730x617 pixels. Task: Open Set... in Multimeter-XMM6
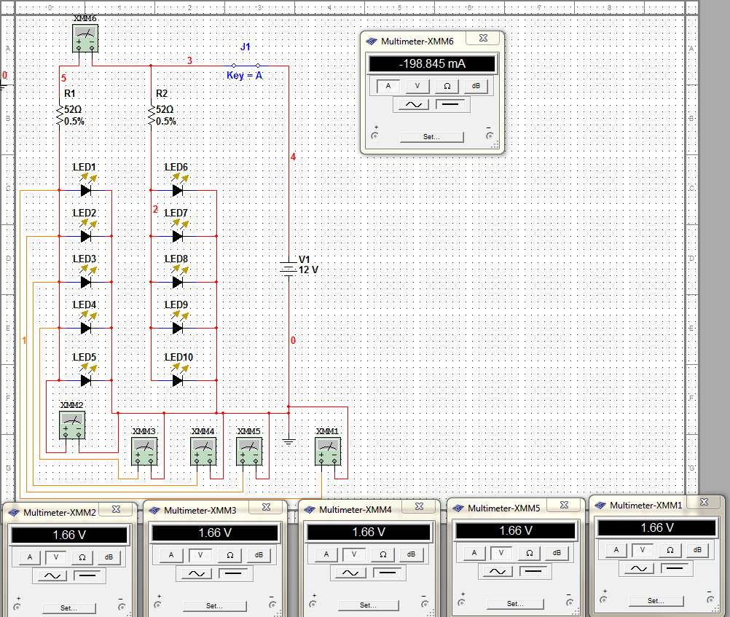point(431,137)
